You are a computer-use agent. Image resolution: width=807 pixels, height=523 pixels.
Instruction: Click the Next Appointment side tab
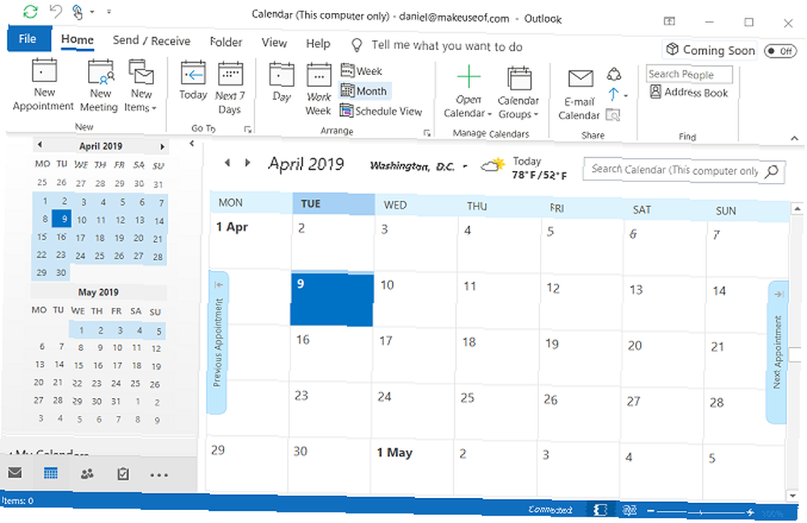(x=777, y=352)
